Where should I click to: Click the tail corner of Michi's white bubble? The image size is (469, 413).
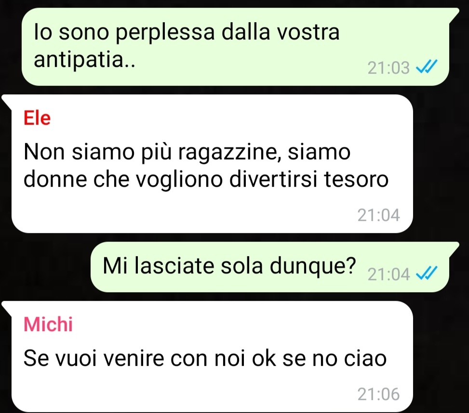tap(7, 307)
